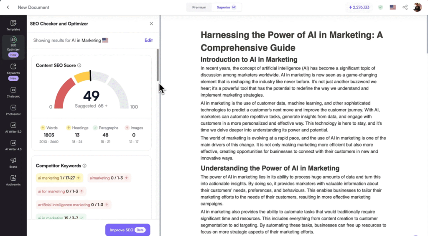Click the US flag language icon in top bar

(x=393, y=8)
